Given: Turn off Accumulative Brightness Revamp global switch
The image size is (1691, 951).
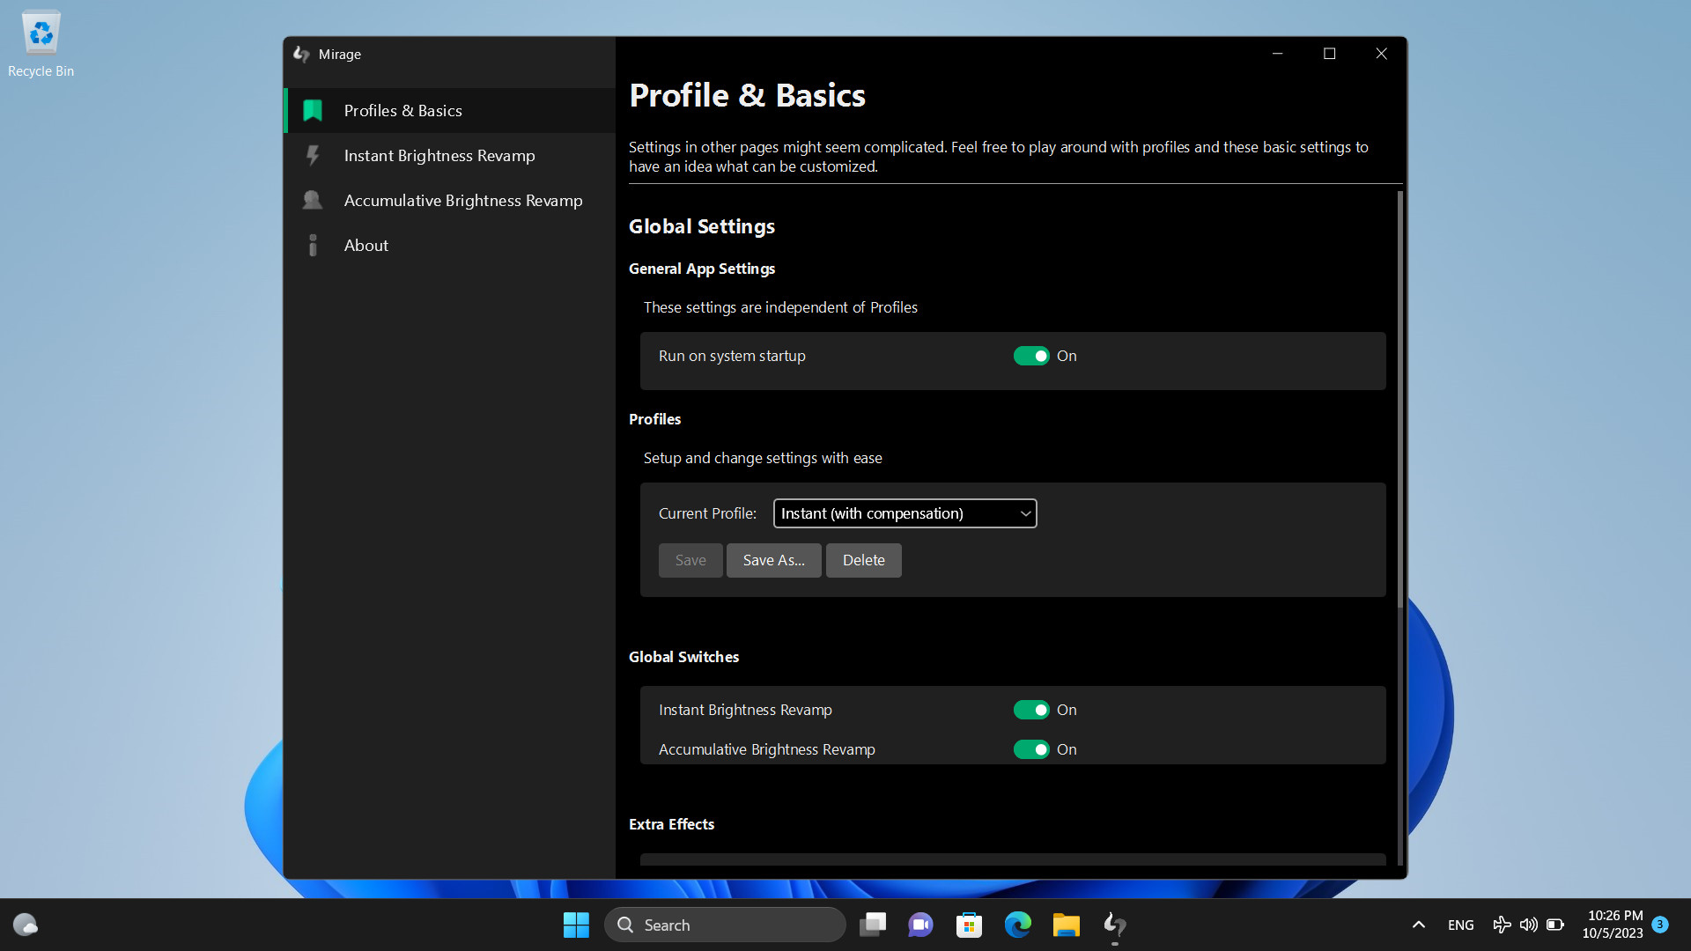Looking at the screenshot, I should pos(1030,749).
